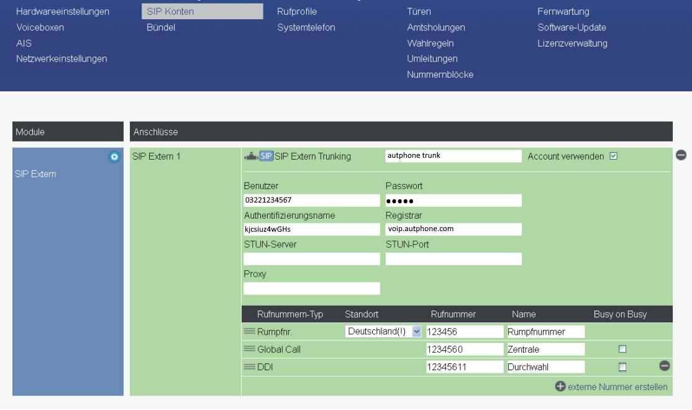Uncheck the Account verwenden checkbox
This screenshot has width=692, height=410.
pyautogui.click(x=614, y=157)
